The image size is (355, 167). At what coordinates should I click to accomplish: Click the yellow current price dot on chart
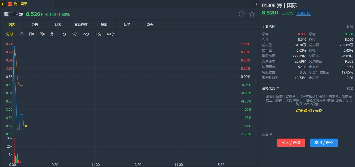pos(26,126)
